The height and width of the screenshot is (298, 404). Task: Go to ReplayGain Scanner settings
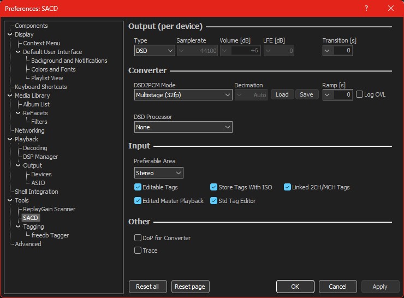point(49,209)
